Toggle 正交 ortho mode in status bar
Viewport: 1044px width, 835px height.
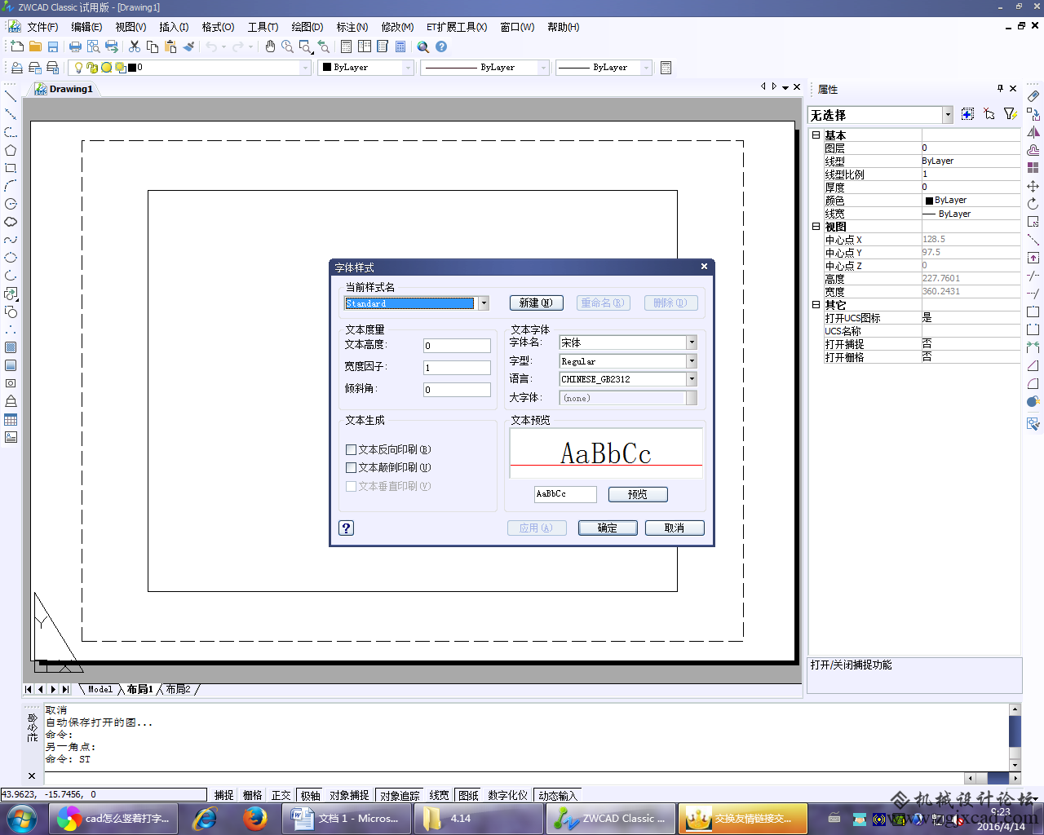coord(281,795)
